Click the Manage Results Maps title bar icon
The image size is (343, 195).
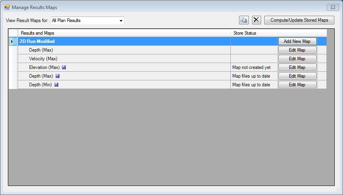pyautogui.click(x=7, y=7)
